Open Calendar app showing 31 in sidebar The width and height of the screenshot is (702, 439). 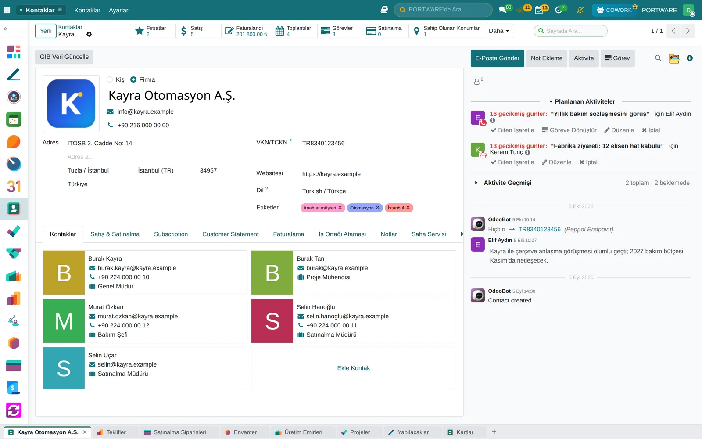(14, 186)
